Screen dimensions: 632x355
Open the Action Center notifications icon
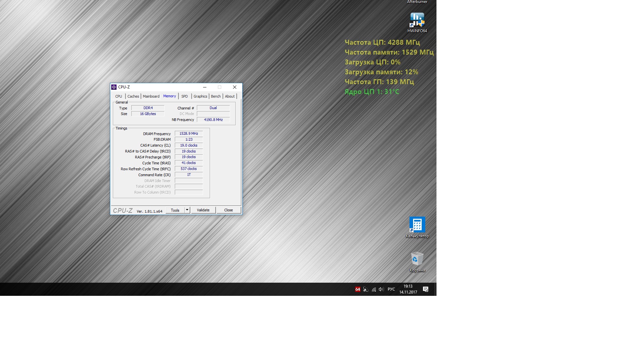pyautogui.click(x=426, y=289)
